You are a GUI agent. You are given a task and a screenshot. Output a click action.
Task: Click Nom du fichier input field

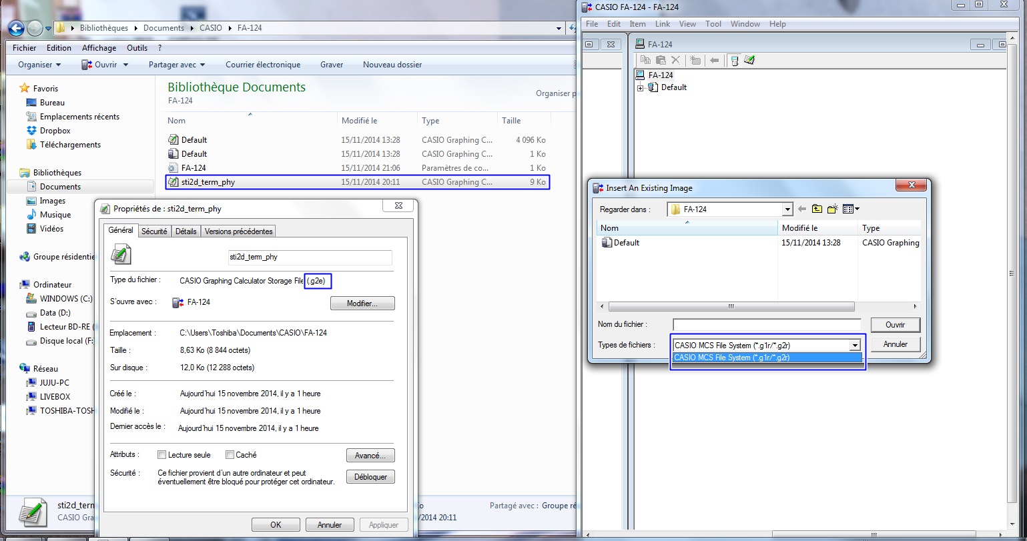pyautogui.click(x=767, y=325)
